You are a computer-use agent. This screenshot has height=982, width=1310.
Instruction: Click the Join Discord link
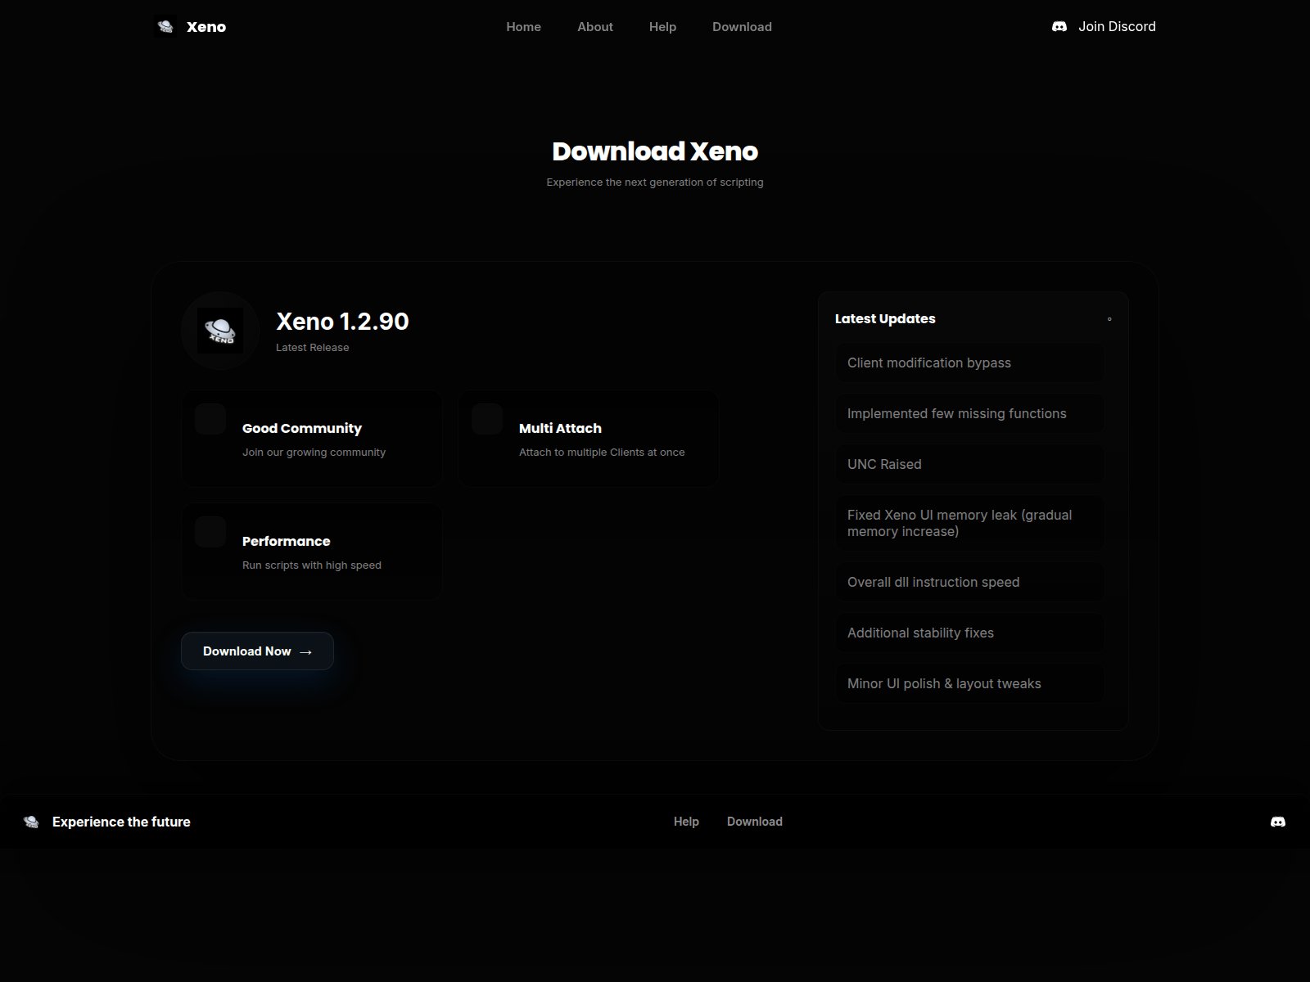point(1104,27)
